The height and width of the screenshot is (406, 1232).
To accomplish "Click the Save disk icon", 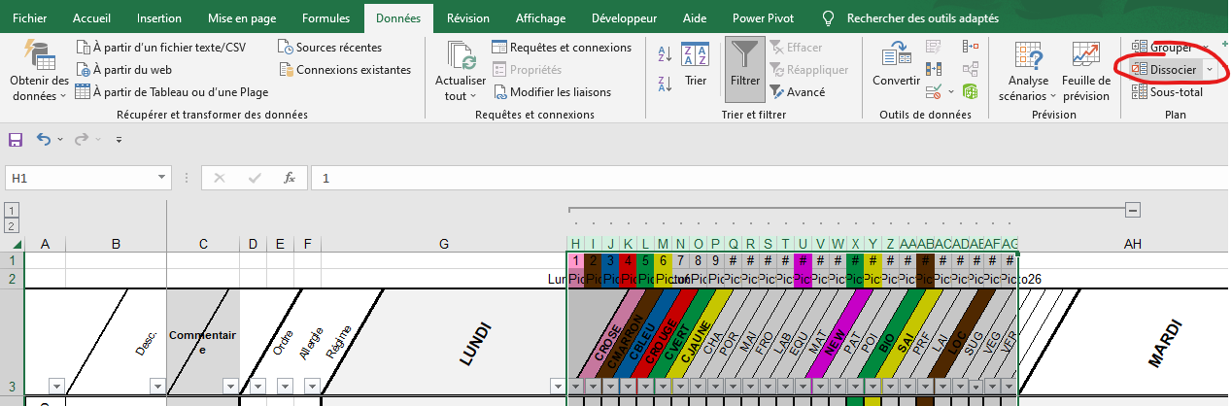I will click(x=16, y=140).
